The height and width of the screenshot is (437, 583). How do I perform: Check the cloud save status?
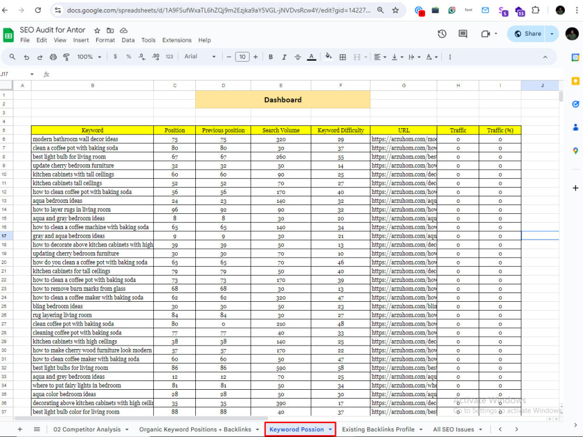click(124, 30)
